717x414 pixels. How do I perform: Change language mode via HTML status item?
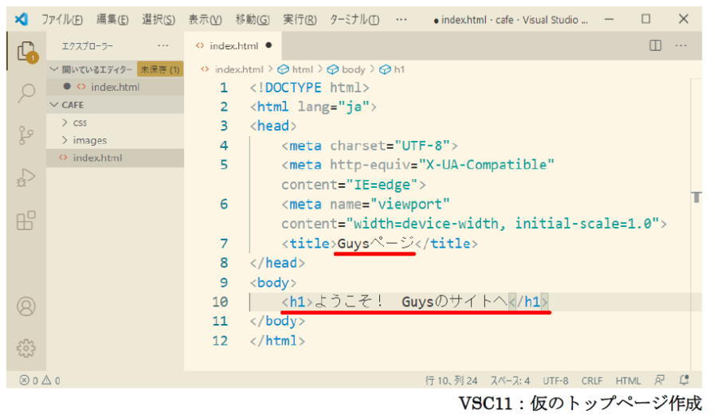628,381
